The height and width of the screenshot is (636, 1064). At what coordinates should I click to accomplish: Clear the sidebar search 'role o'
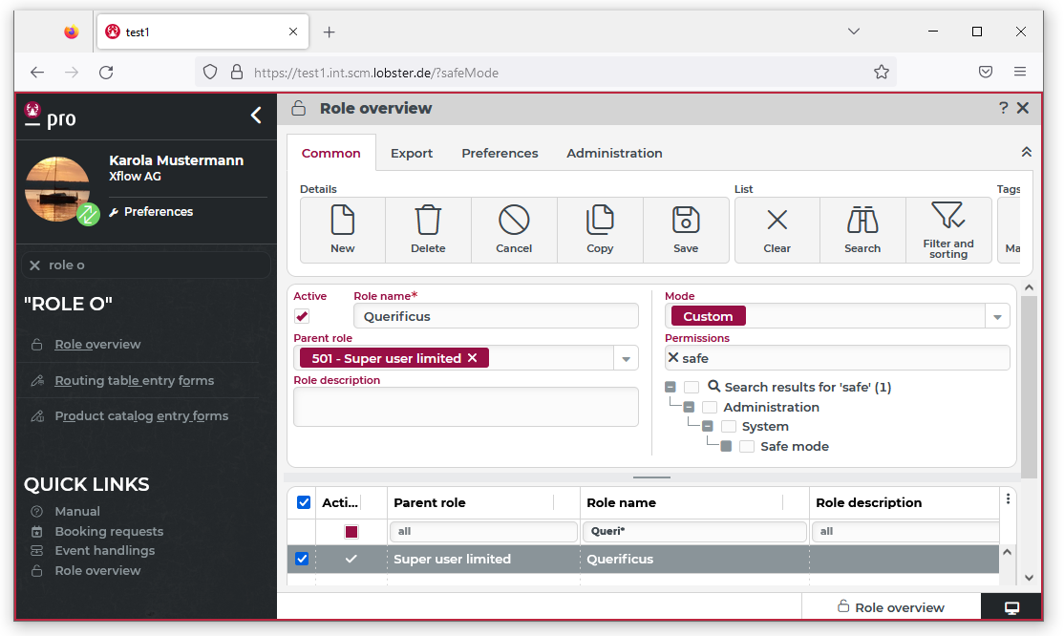35,265
